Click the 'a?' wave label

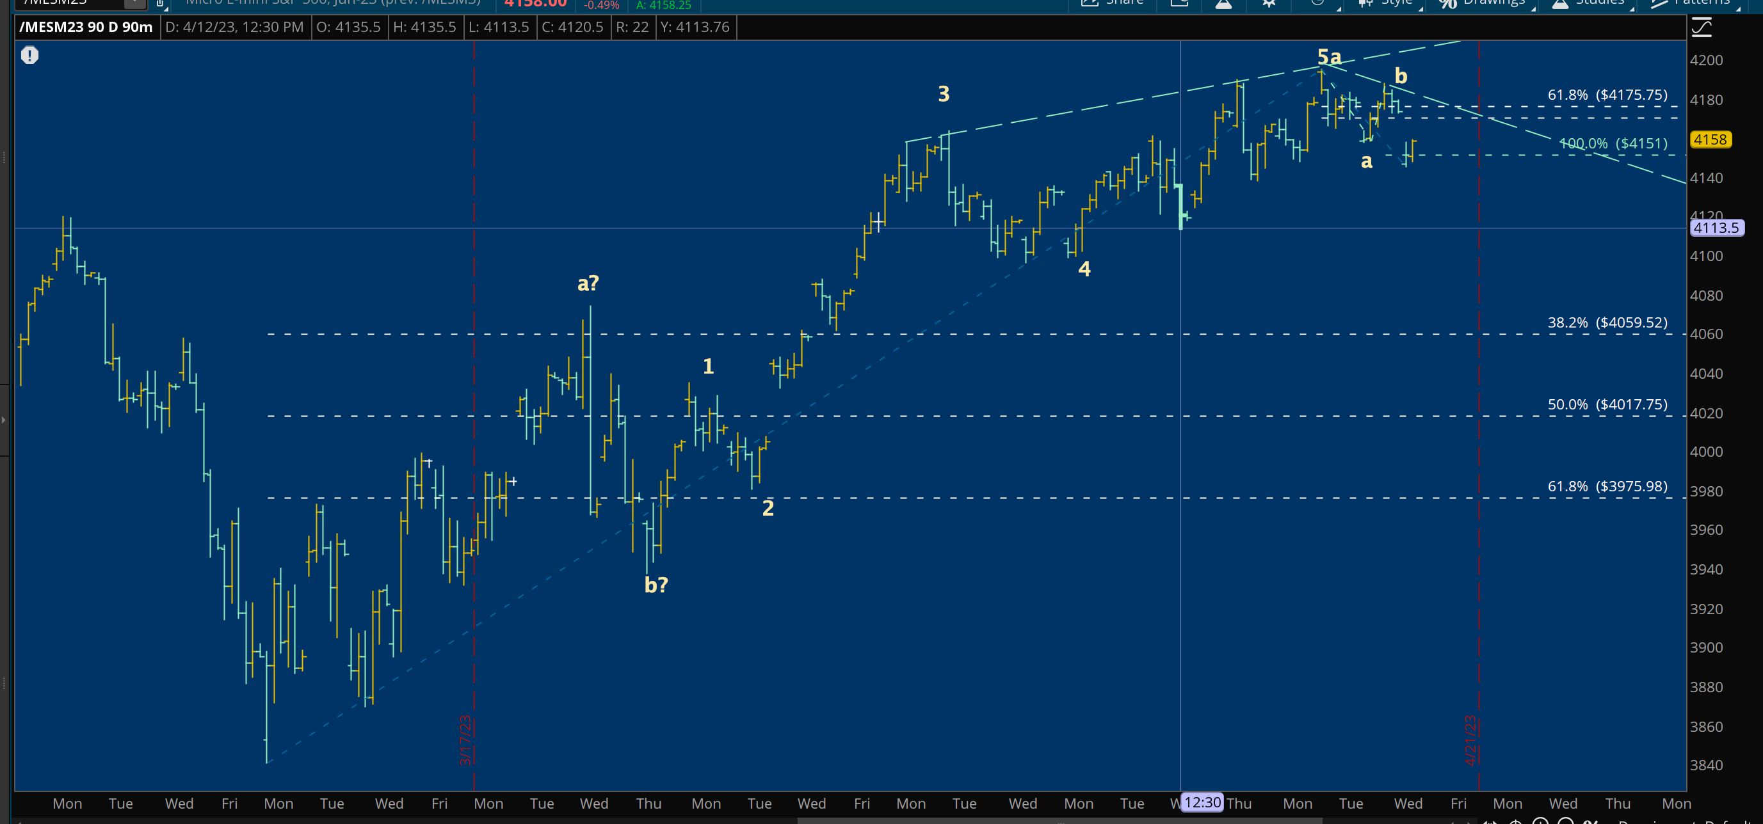click(588, 282)
